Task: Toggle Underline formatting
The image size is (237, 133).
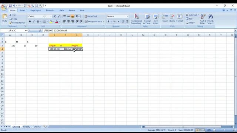Action: (x=38, y=21)
